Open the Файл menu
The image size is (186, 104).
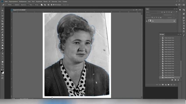coord(6,1)
